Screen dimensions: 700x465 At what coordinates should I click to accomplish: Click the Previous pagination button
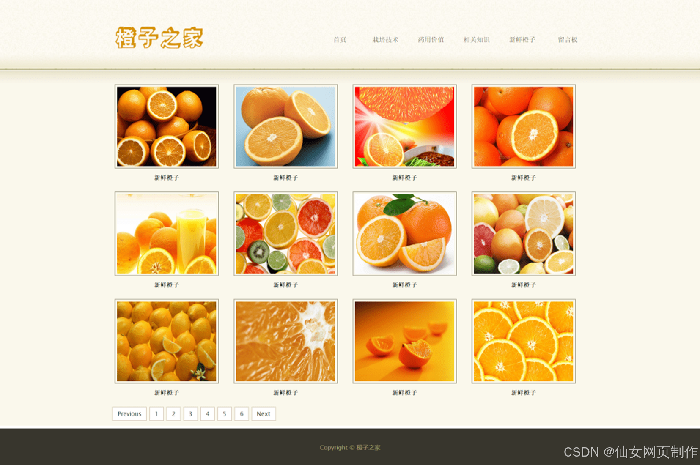129,414
